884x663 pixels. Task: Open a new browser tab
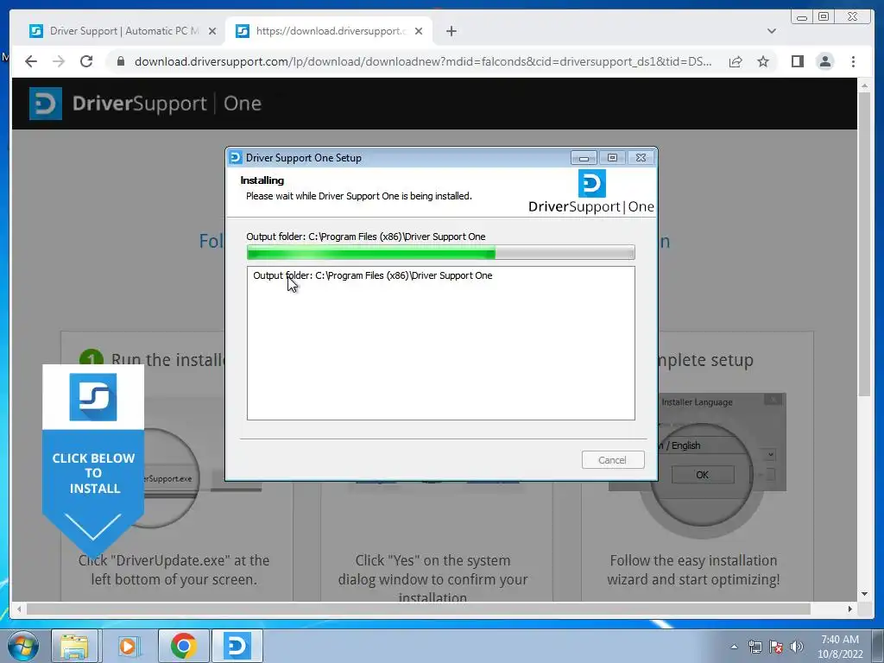[x=451, y=31]
